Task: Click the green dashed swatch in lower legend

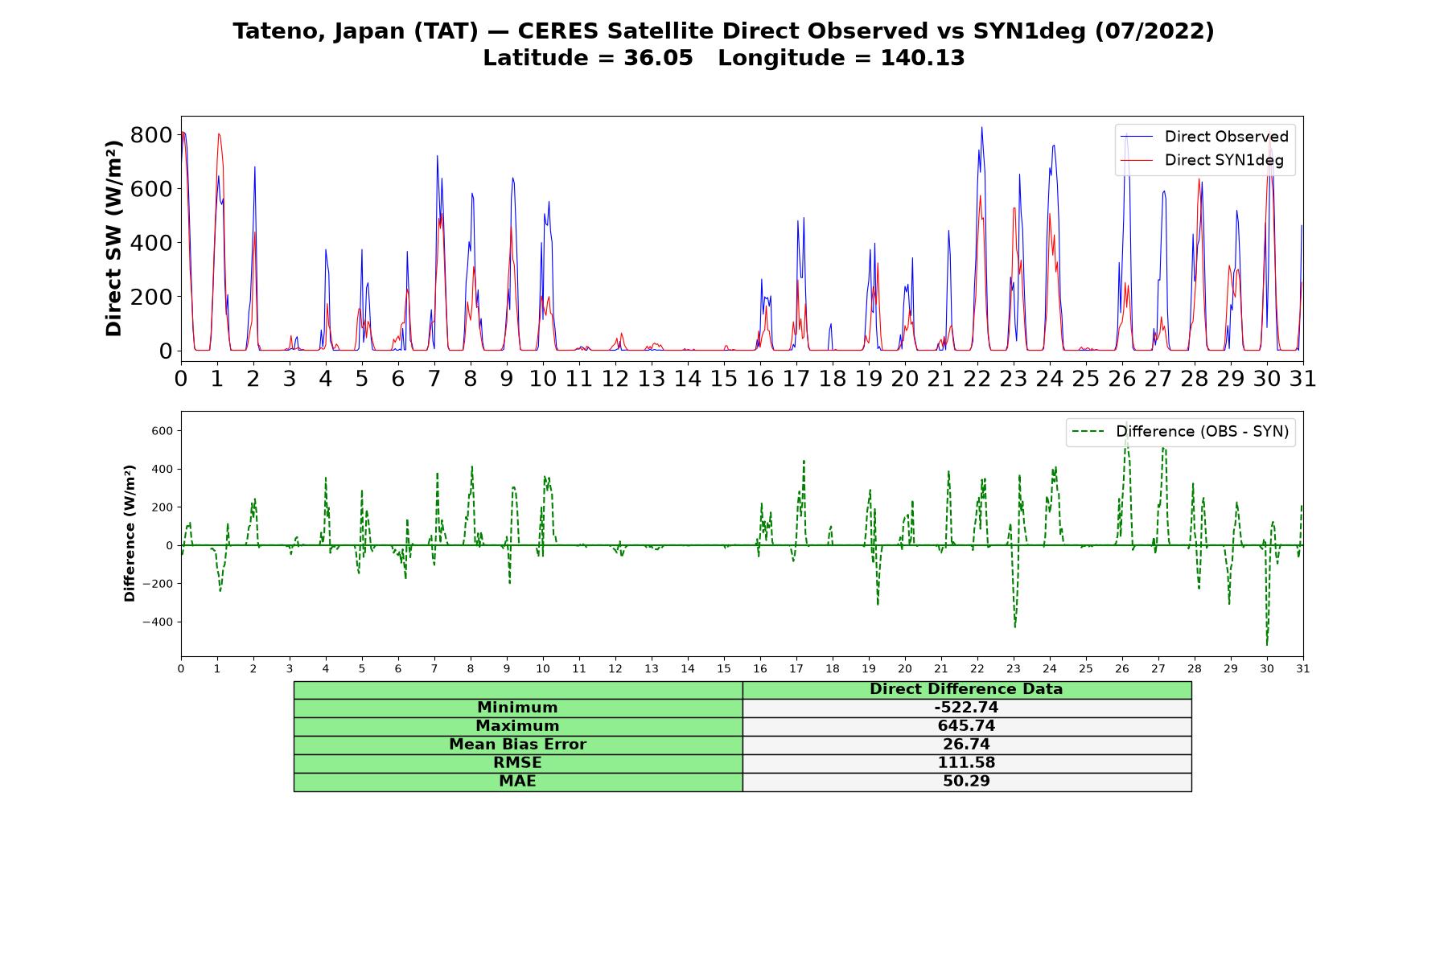Action: click(x=1089, y=432)
